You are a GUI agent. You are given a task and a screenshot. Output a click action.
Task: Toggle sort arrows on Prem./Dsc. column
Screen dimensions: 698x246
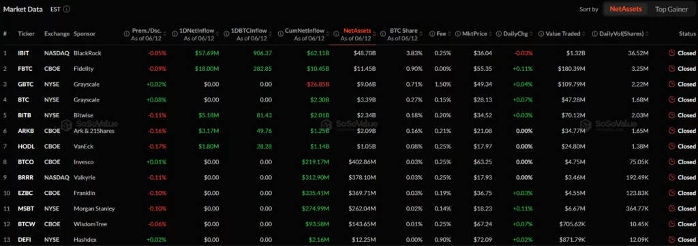165,34
